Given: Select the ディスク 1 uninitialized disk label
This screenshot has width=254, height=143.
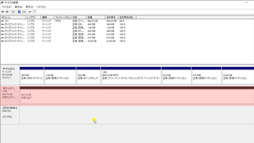Looking at the screenshot, I should (x=10, y=96).
